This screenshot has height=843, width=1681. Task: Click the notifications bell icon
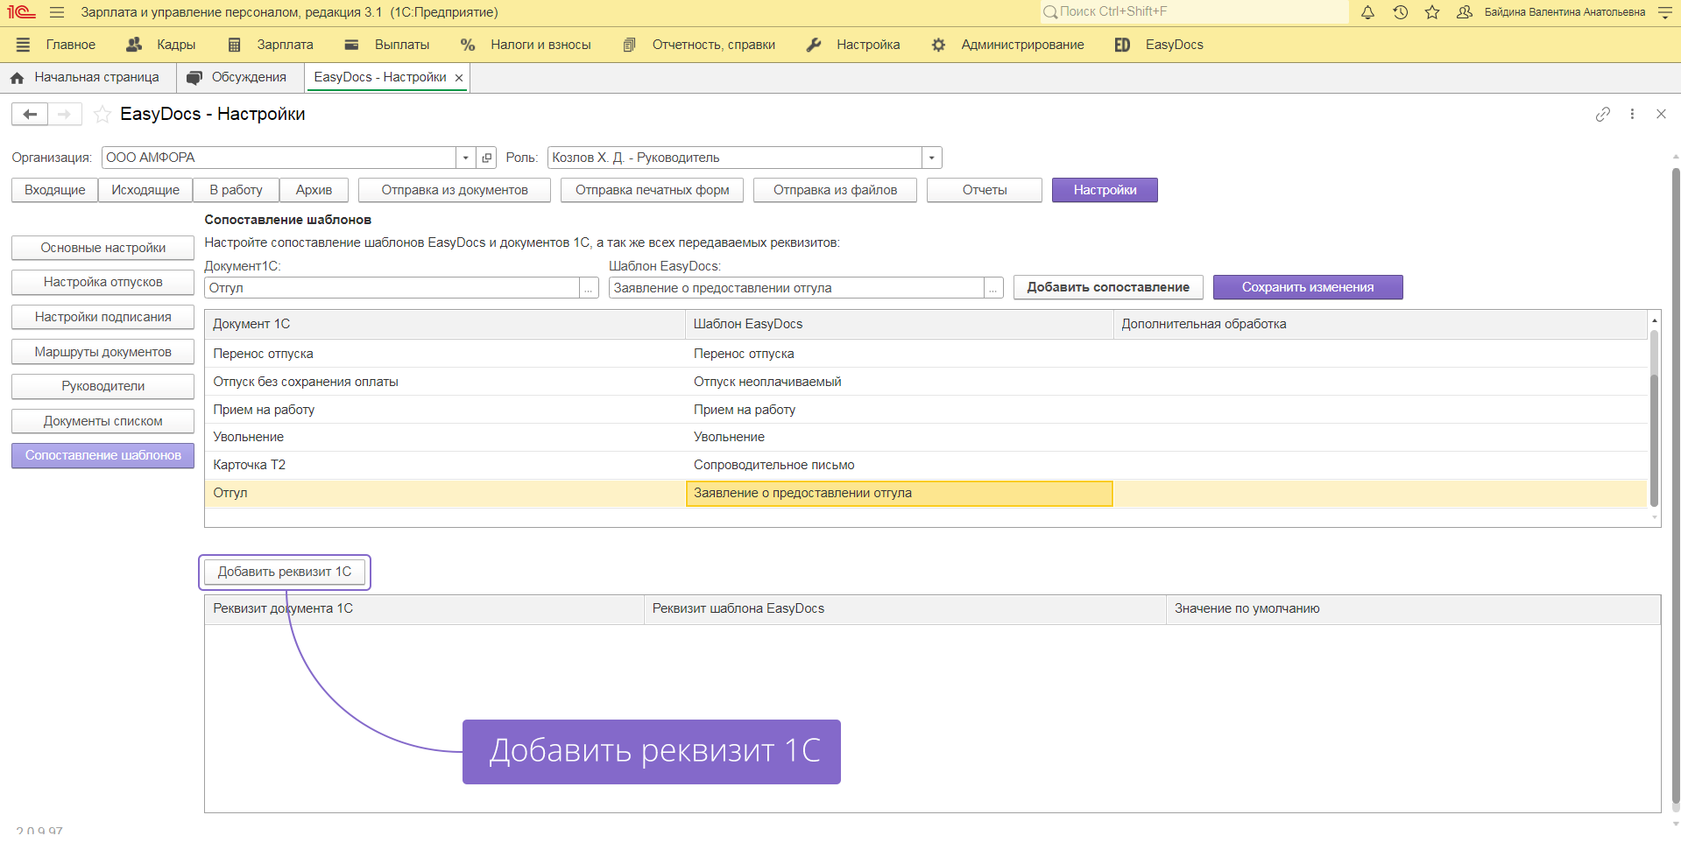coord(1367,12)
